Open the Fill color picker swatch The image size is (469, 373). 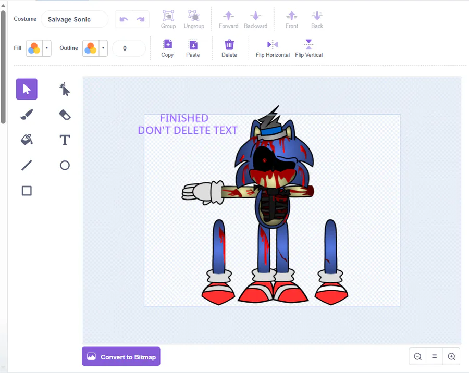34,48
